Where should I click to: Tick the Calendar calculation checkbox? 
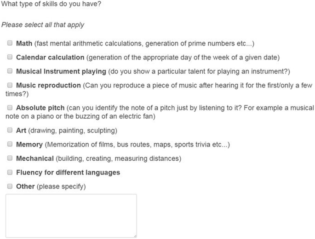(10, 57)
